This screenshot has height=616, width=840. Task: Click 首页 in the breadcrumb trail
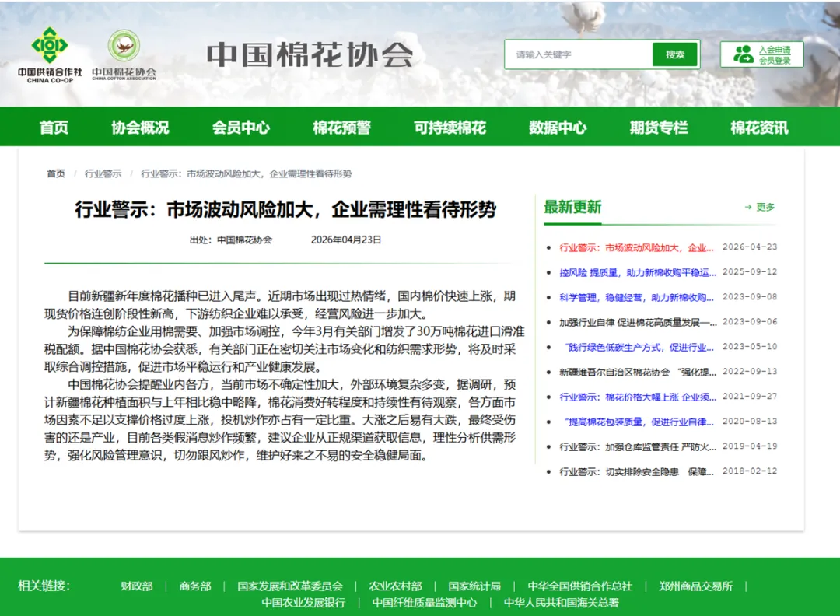coord(56,173)
